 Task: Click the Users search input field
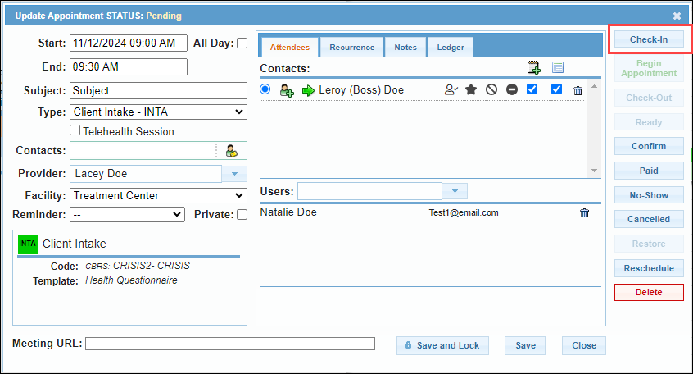point(369,191)
